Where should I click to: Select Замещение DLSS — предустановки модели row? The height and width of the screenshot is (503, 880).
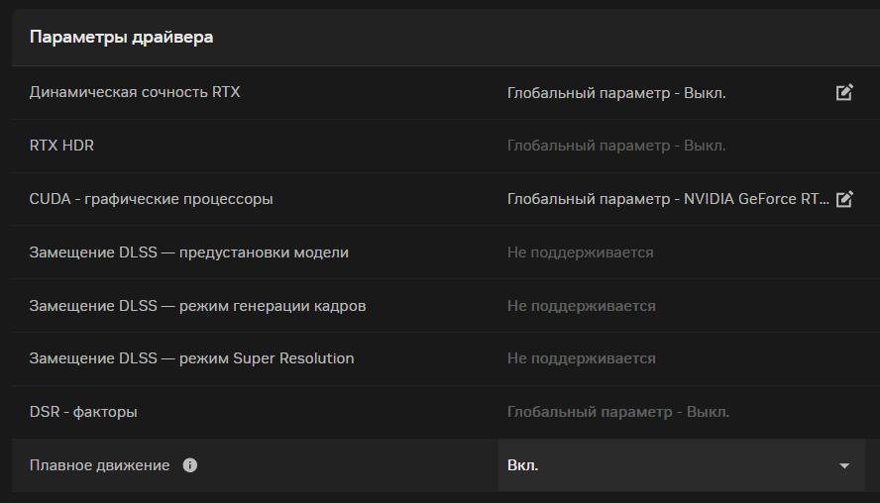188,252
